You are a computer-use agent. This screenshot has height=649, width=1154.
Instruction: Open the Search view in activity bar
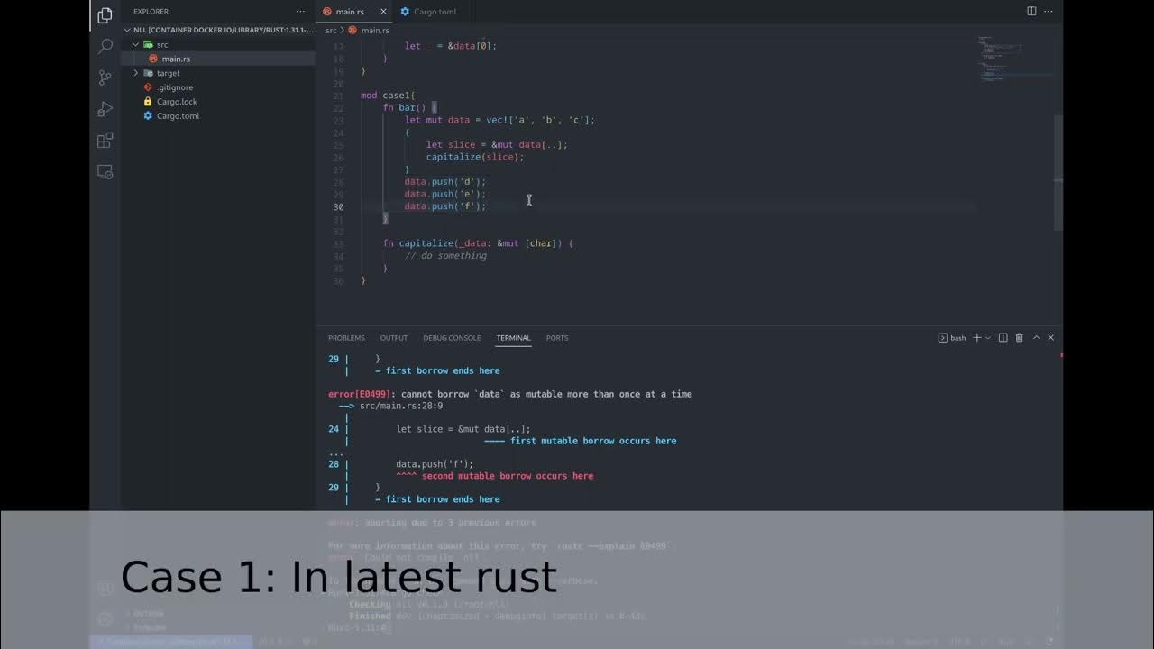pyautogui.click(x=105, y=47)
